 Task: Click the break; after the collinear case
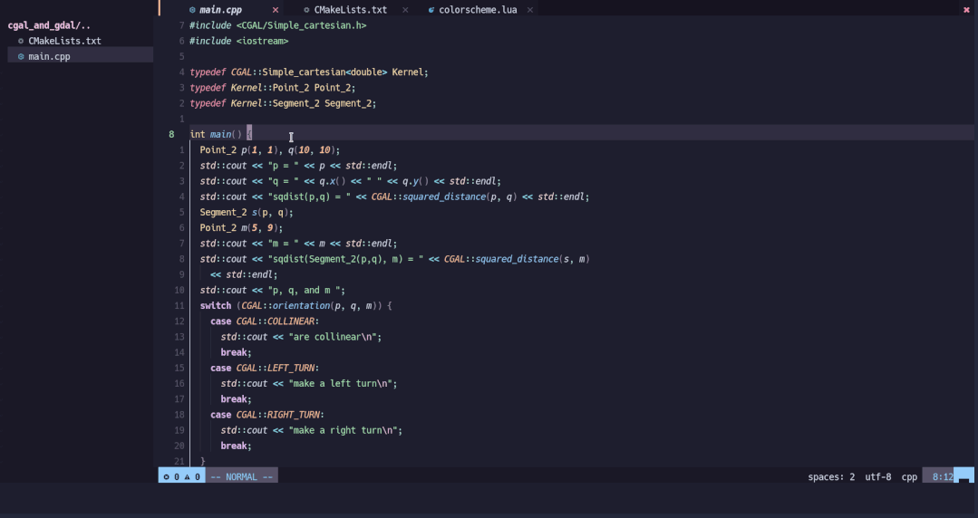pyautogui.click(x=237, y=353)
